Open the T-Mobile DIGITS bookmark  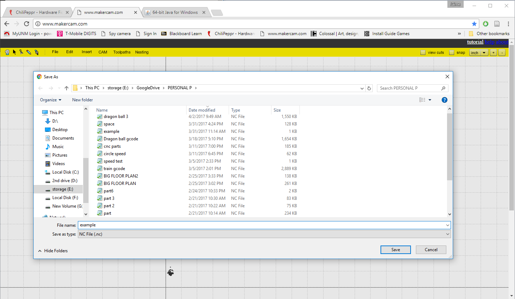(x=77, y=34)
